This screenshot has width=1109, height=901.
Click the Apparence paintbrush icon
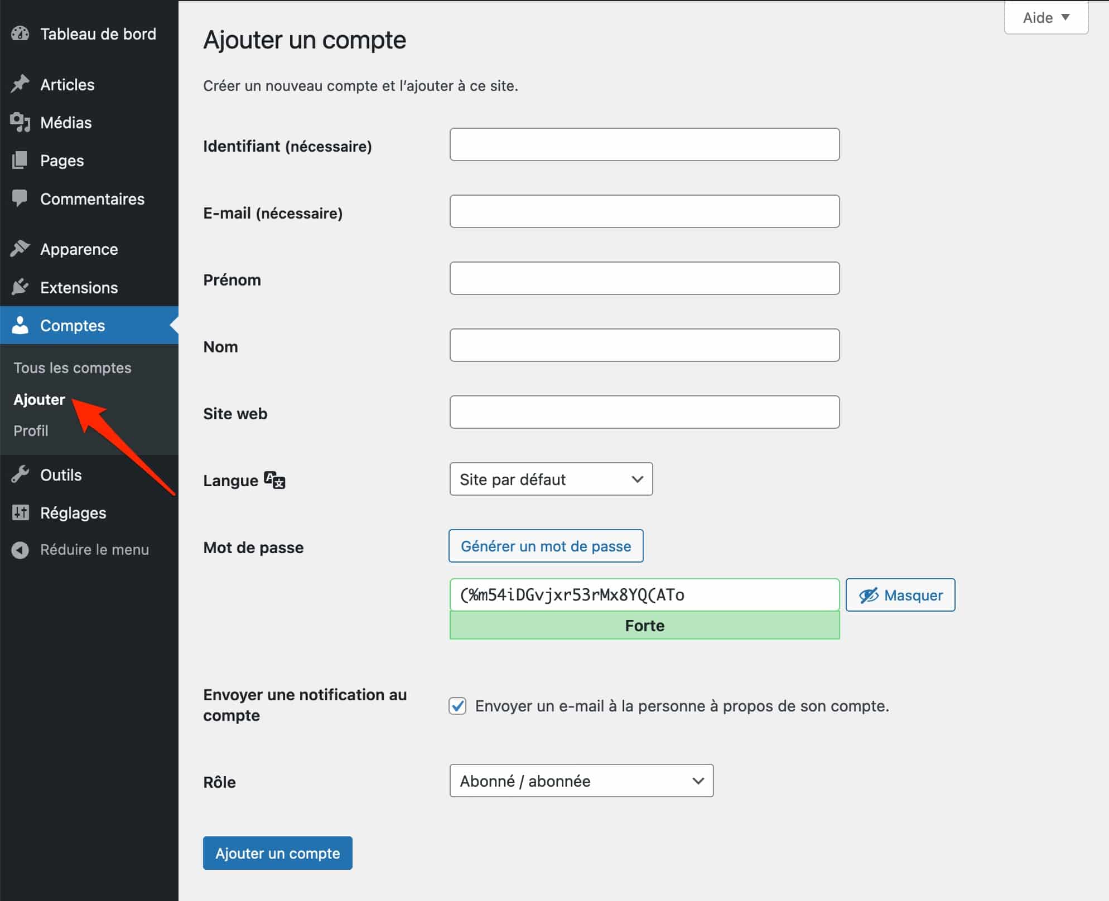click(20, 249)
